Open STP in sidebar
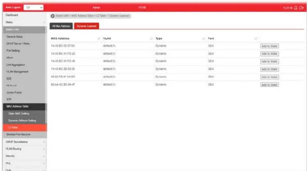307x171 pixels. click(9, 99)
